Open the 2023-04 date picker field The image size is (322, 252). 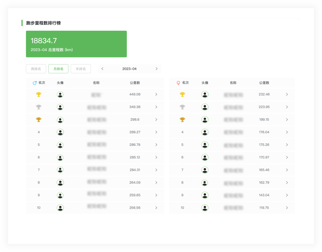tap(129, 69)
